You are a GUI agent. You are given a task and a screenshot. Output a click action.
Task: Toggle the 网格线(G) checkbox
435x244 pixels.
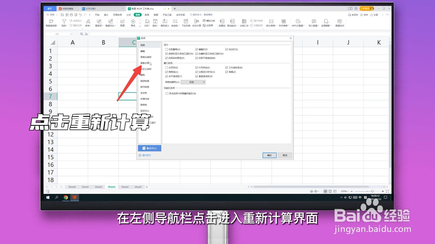pyautogui.click(x=166, y=72)
